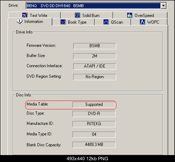Image resolution: width=175 pixels, height=162 pixels.
Task: Switch to the Solid Burn tab
Action: (x=87, y=15)
